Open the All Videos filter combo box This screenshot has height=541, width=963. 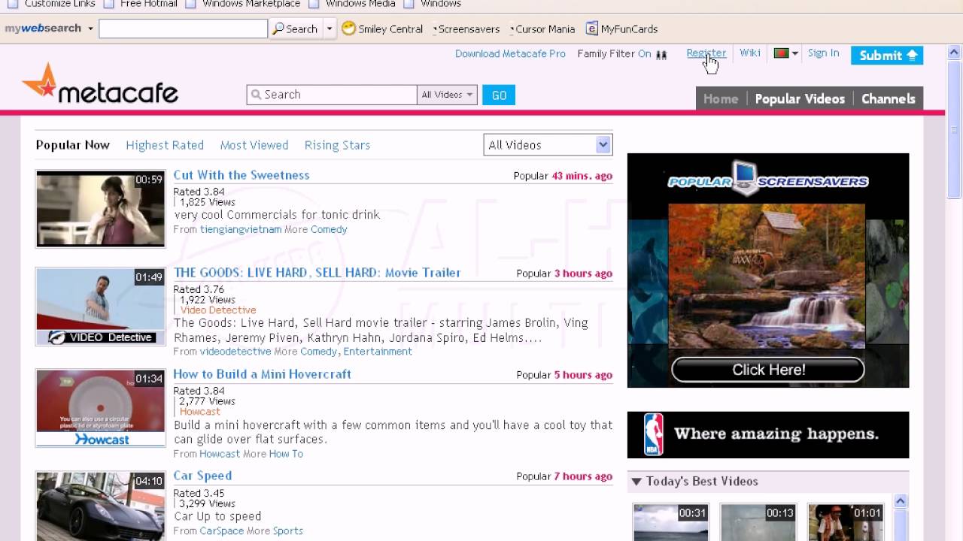(x=548, y=145)
